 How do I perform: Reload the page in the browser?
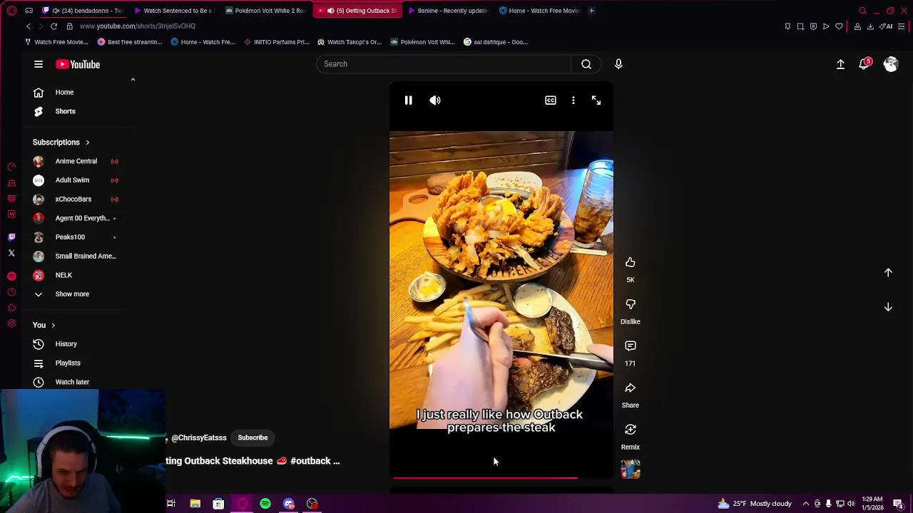pyautogui.click(x=53, y=26)
